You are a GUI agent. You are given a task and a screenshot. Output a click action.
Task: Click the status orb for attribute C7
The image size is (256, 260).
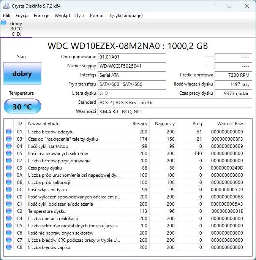pos(9,240)
